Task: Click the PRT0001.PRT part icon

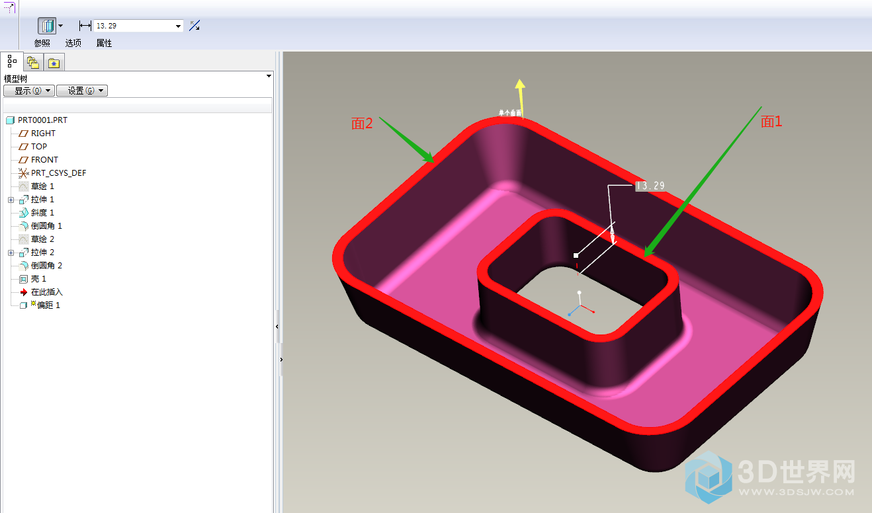Action: pos(10,120)
